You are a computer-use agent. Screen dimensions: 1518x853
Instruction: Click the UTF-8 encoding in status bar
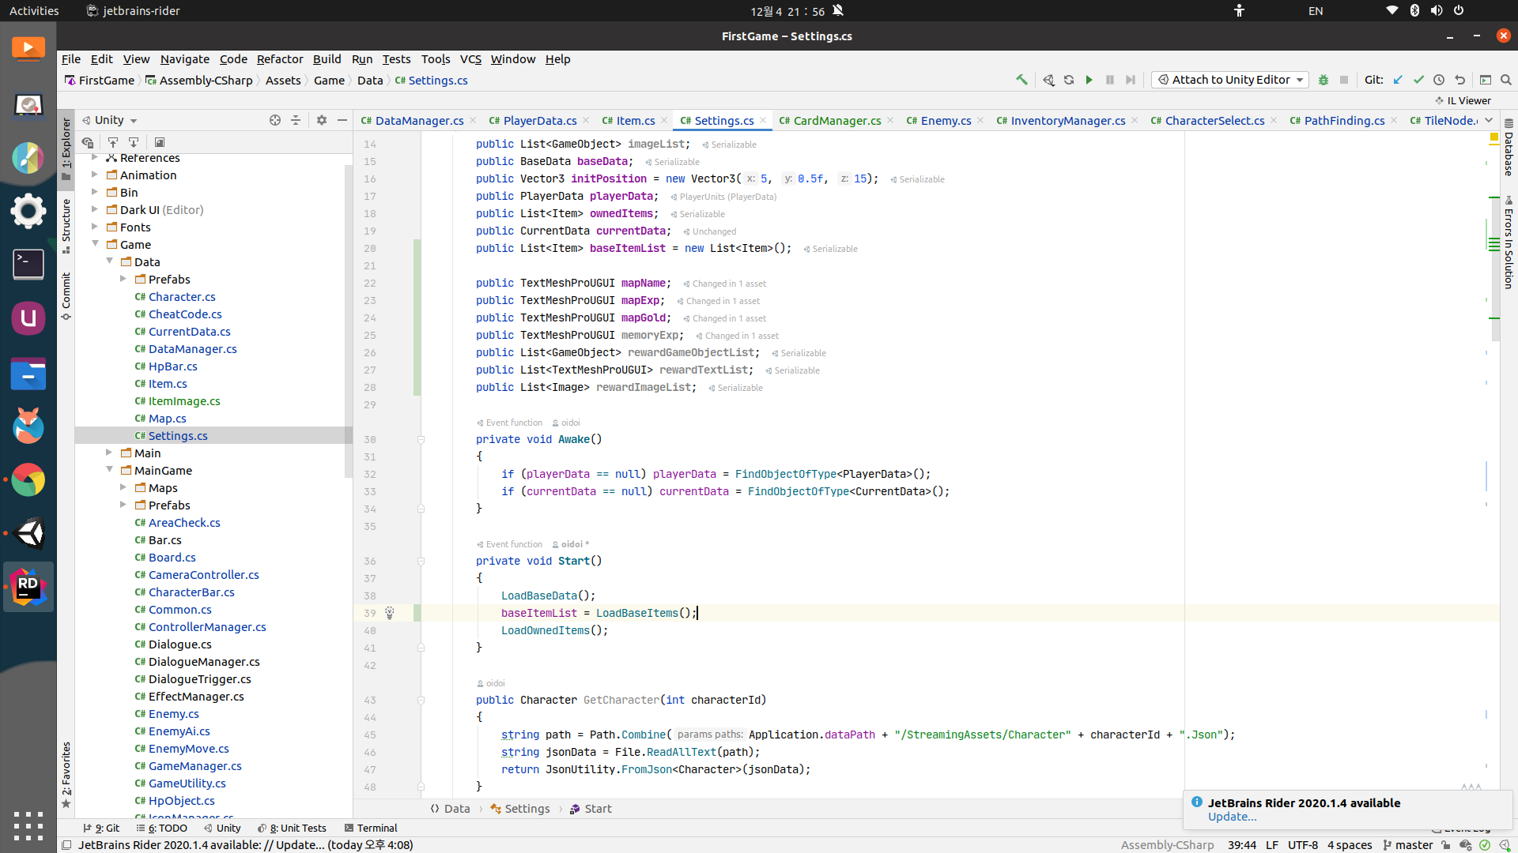tap(1303, 845)
